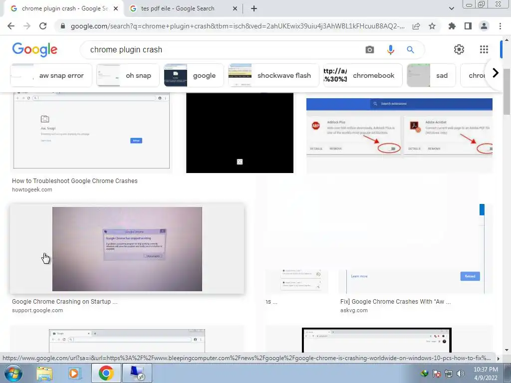Open 'Google Chrome Crashing on Startup' link
The width and height of the screenshot is (511, 383).
click(x=64, y=302)
